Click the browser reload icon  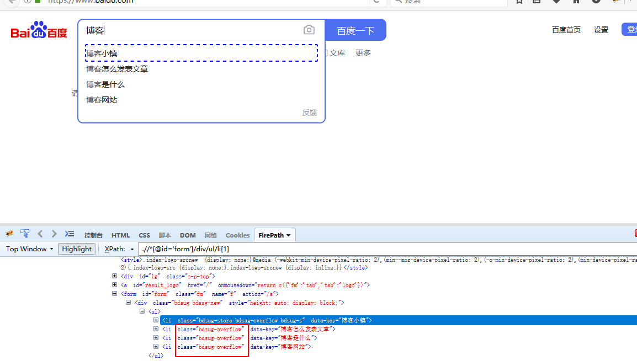point(376,2)
